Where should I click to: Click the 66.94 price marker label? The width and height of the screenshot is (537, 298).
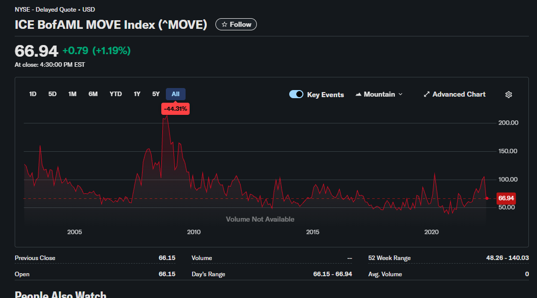505,198
